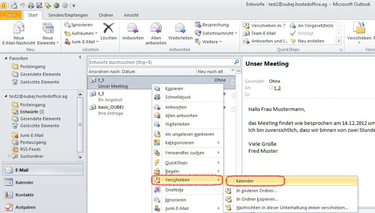Open the Kategorisieren submenu
Viewport: 375px width, 213px height.
pyautogui.click(x=187, y=143)
